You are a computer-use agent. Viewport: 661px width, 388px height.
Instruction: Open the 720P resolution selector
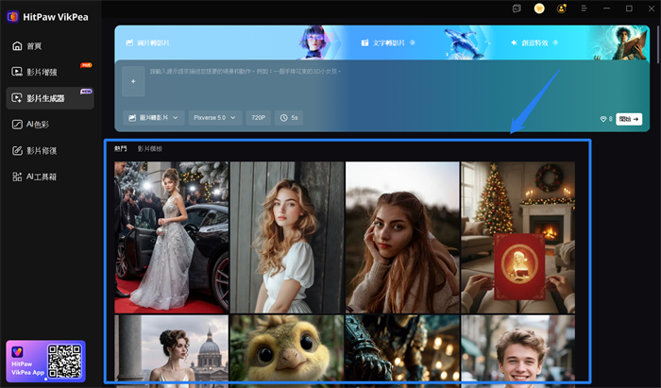pos(258,118)
